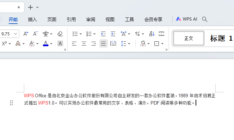This screenshot has width=234, height=140.
Task: Apply blue font color
Action: click(x=46, y=43)
